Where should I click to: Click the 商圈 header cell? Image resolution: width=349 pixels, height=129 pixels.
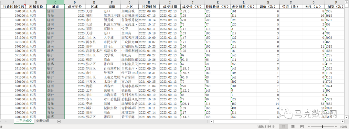(112, 7)
